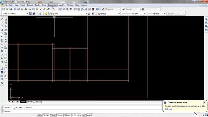Click the Plot (print) icon
This screenshot has width=208, height=117.
[x=15, y=9]
